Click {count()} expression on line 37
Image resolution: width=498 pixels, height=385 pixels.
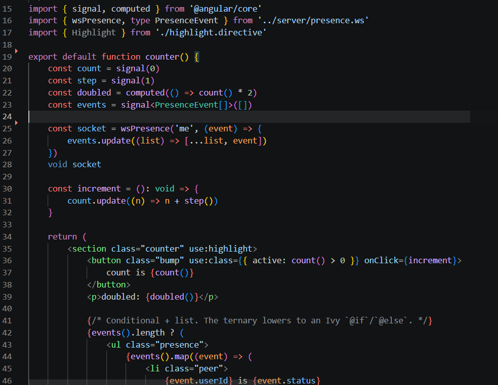[172, 273]
